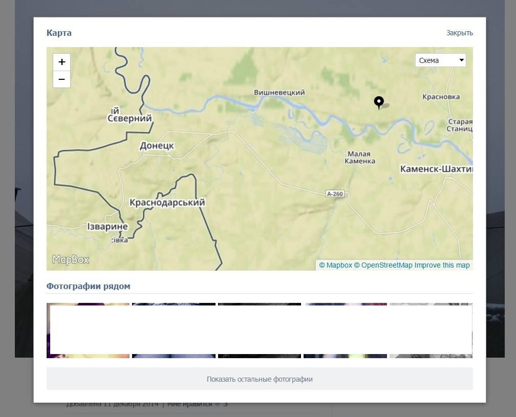Viewport: 516px width, 417px height.
Task: Click the Improve this map link
Action: click(442, 265)
